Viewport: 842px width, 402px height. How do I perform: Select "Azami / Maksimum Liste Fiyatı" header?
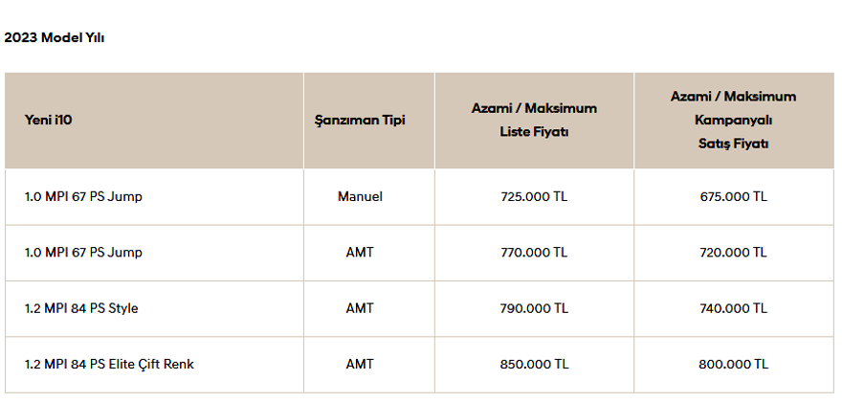tap(534, 121)
